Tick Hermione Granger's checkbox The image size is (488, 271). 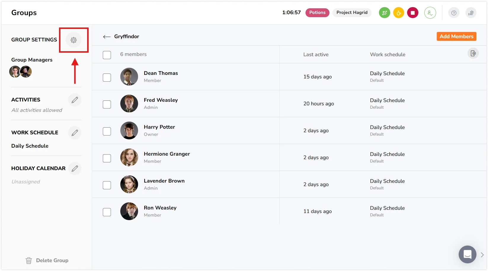(107, 158)
